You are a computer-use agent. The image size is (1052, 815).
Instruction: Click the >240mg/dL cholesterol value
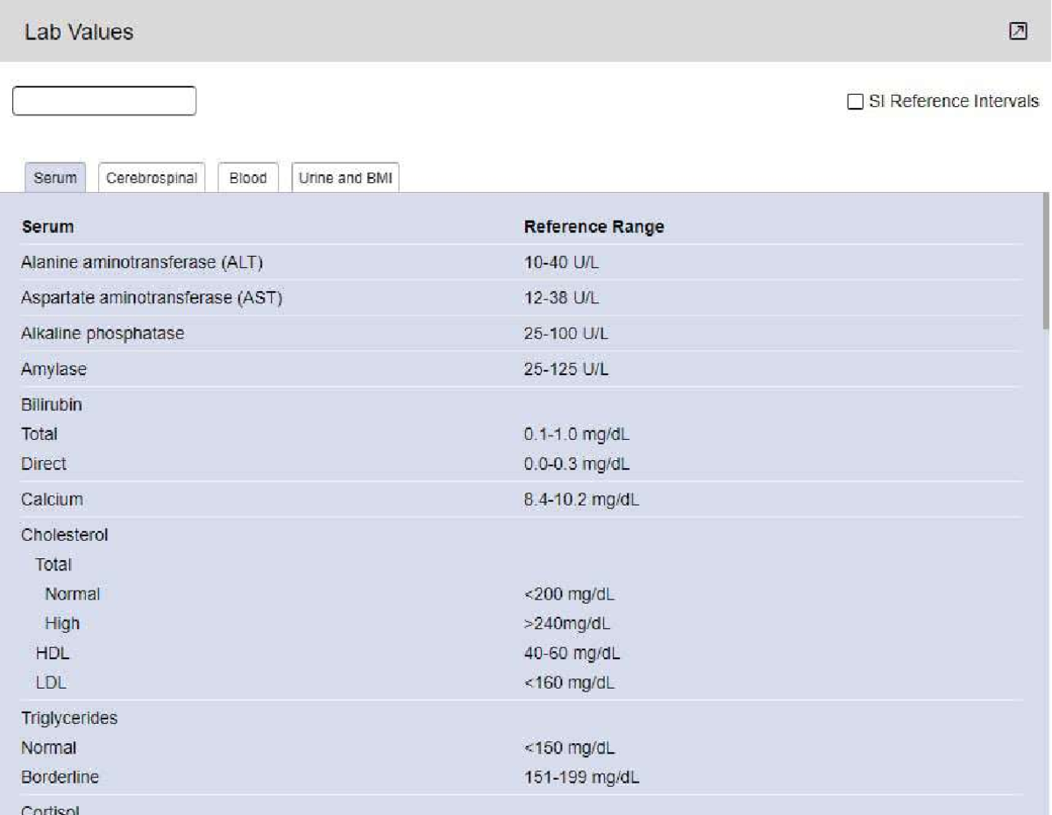pyautogui.click(x=567, y=623)
